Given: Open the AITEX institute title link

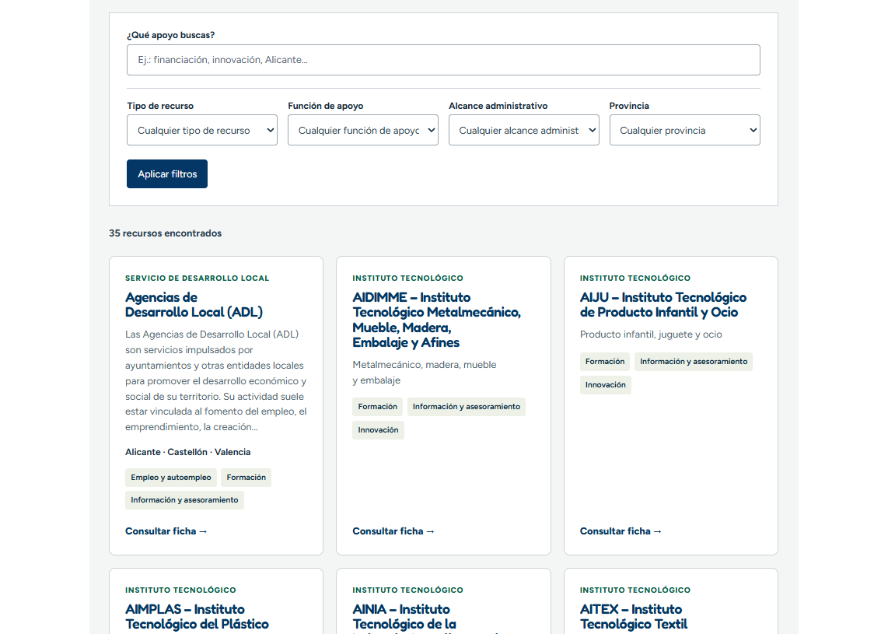Looking at the screenshot, I should coord(633,617).
